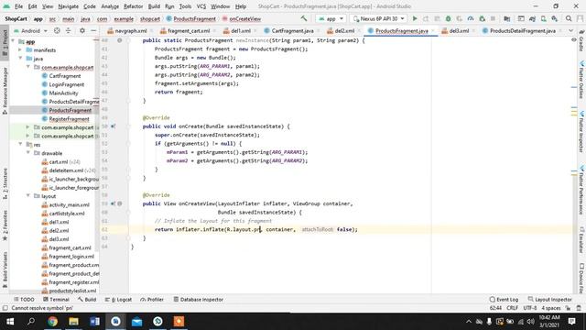Open Microsoft Word from the taskbar
The width and height of the screenshot is (586, 330).
click(x=94, y=322)
